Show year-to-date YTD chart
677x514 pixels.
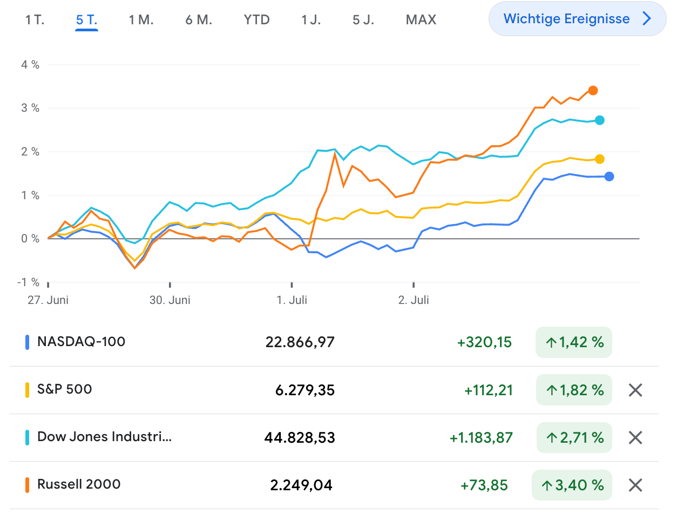point(256,20)
